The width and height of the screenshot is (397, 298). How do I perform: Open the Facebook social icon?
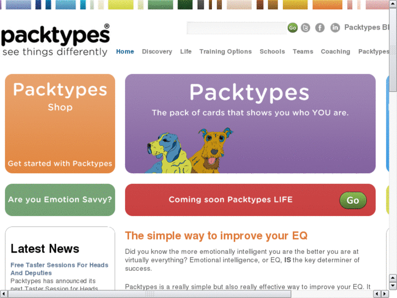click(320, 28)
